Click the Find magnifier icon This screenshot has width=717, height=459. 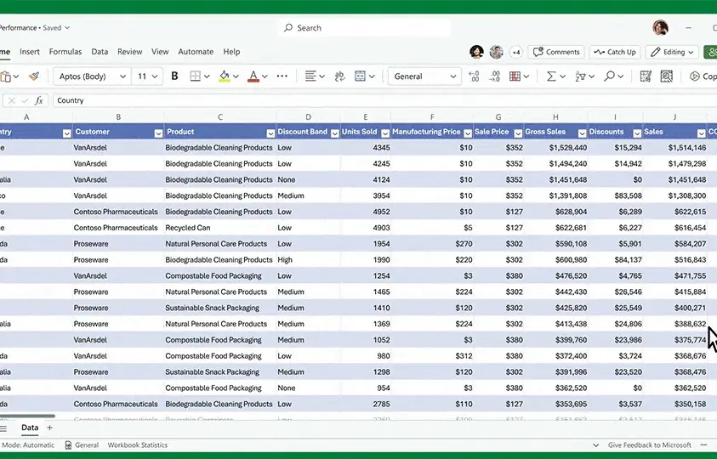click(x=609, y=76)
